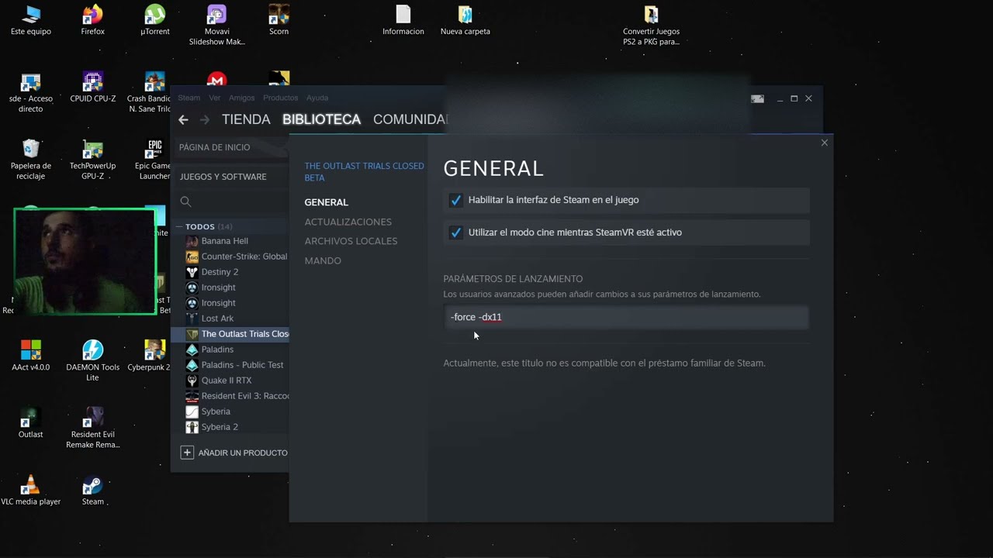Image resolution: width=993 pixels, height=558 pixels.
Task: Switch to the BIBLIOTECA tab
Action: point(321,119)
